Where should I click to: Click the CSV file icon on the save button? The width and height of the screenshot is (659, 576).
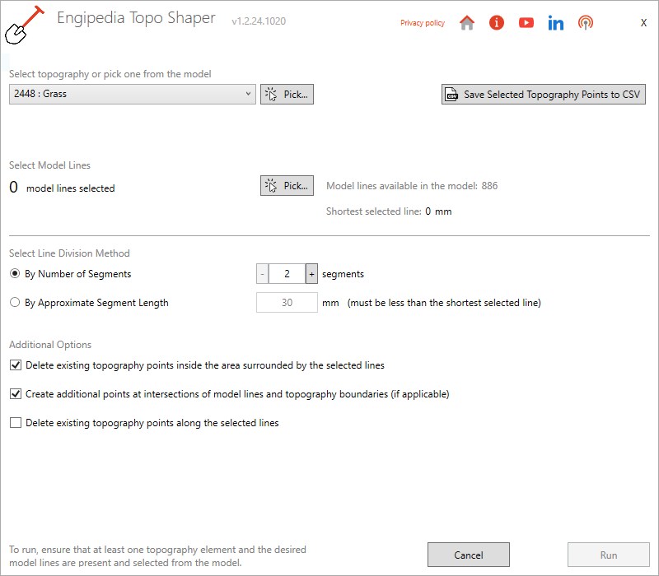tap(451, 95)
